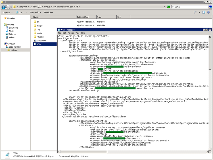The width and height of the screenshot is (213, 160).
Task: Click the Explorer Back navigation arrow
Action: click(x=3, y=7)
